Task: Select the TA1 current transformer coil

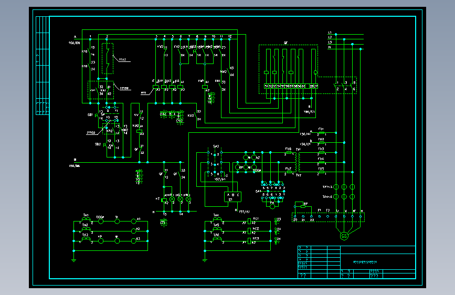Action: (x=86, y=219)
